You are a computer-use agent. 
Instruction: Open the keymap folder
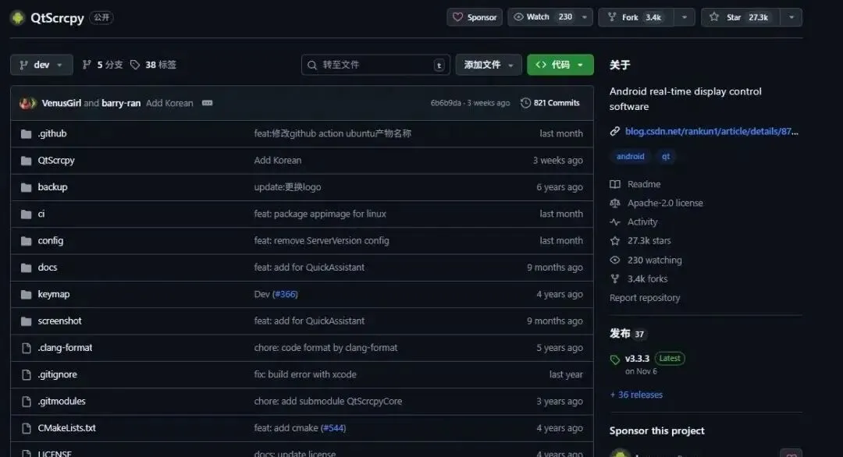54,294
